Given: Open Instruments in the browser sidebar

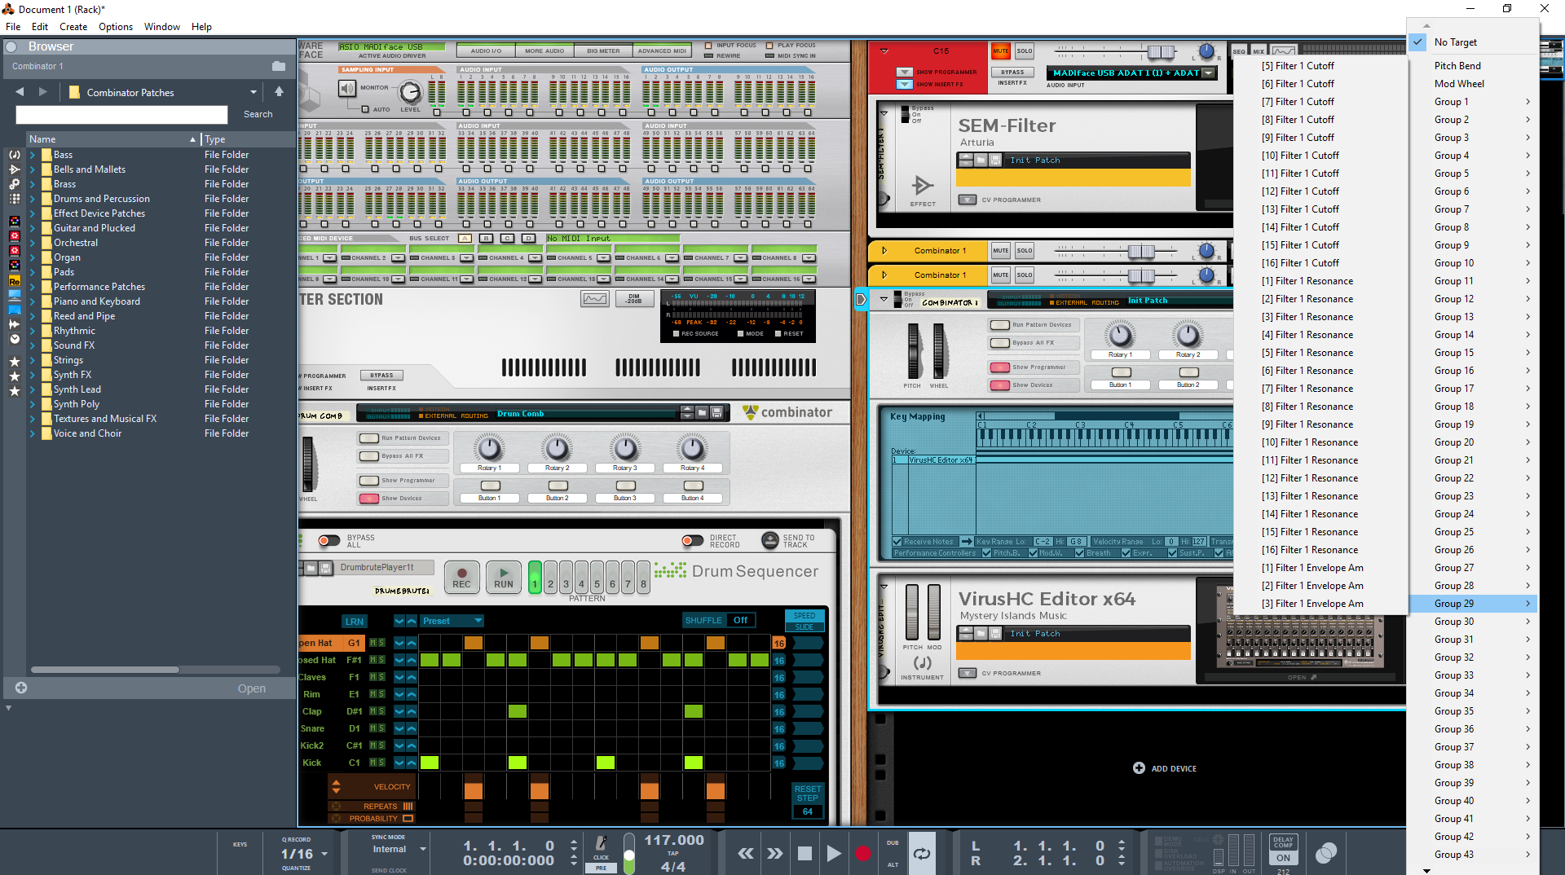Looking at the screenshot, I should click(15, 155).
